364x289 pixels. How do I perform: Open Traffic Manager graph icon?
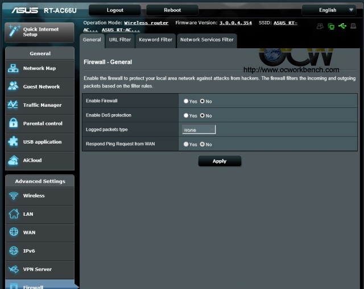click(x=13, y=104)
